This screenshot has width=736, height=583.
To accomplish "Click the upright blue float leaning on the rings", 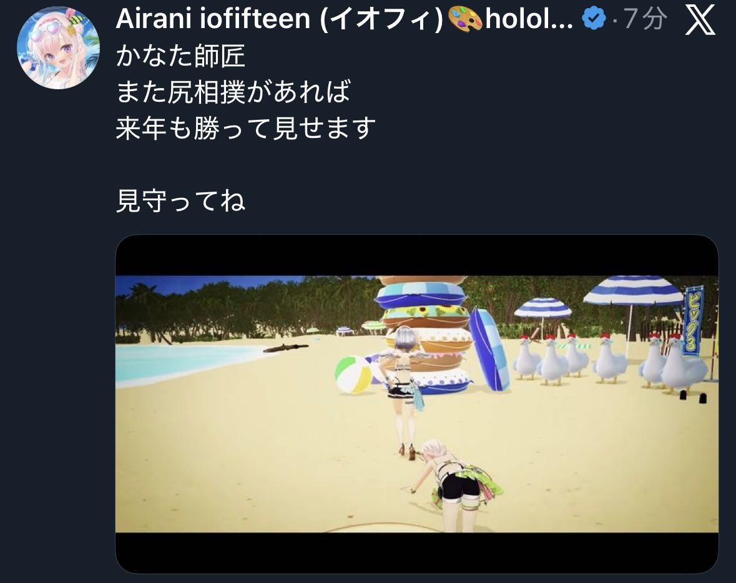I will [489, 349].
